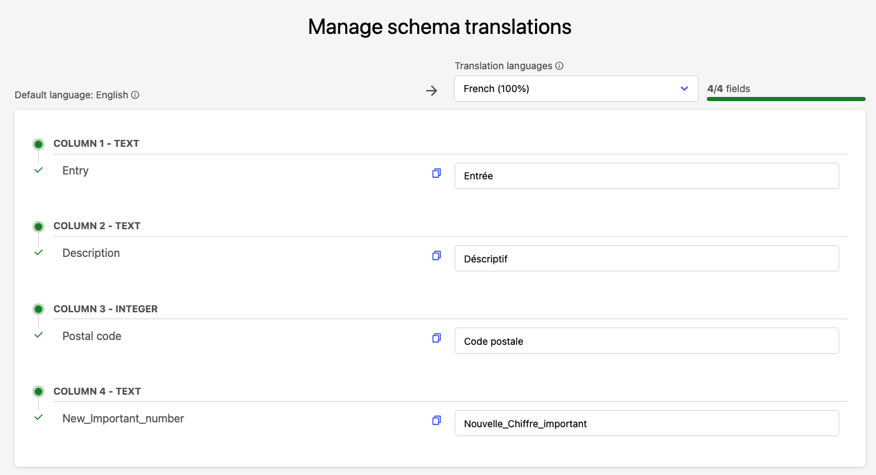
Task: Click the green status dot for Column 3
Action: (x=39, y=309)
